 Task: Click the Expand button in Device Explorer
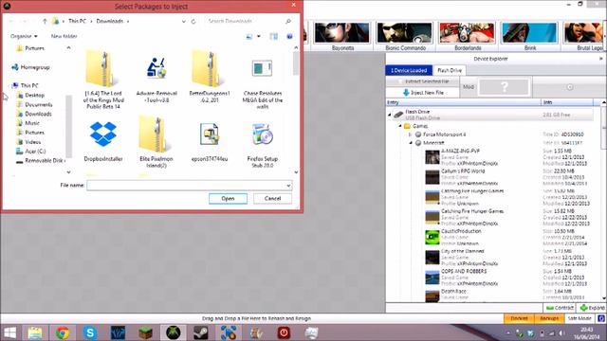592,308
